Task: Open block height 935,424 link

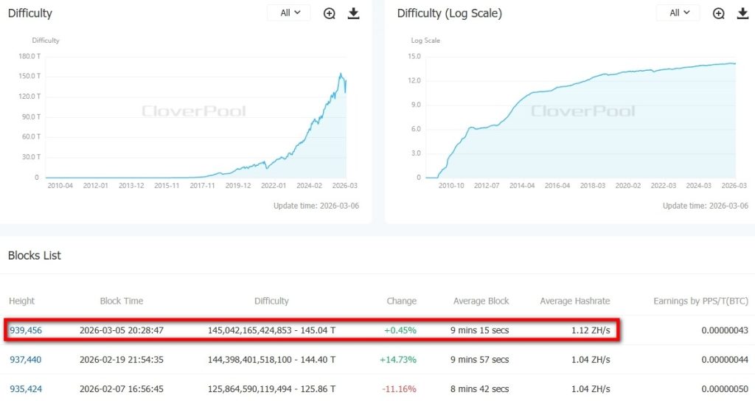Action: [x=26, y=388]
